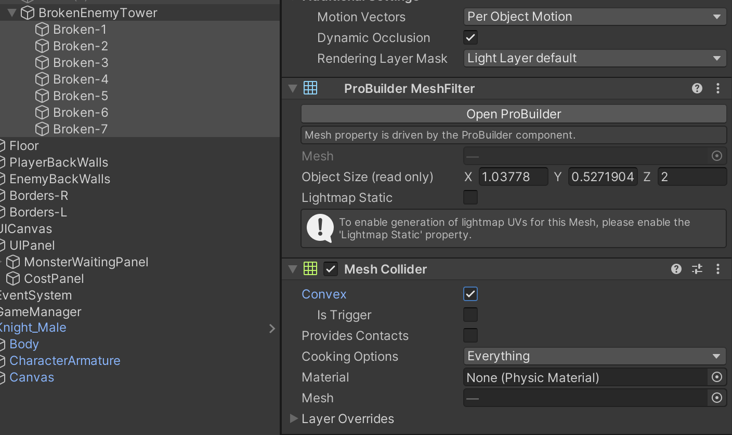Toggle Dynamic Occlusion checkbox
Image resolution: width=732 pixels, height=435 pixels.
click(470, 37)
